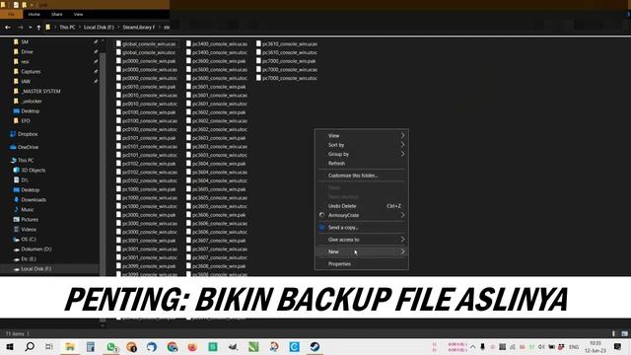Open WhatsApp from the taskbar
The image size is (631, 355).
click(x=111, y=346)
